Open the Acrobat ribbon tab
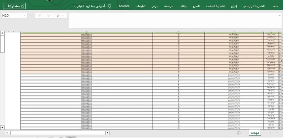Screen dimensions: 283x138 (x=124, y=6)
